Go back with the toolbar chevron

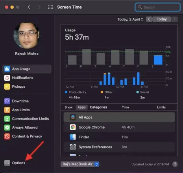(29, 7)
